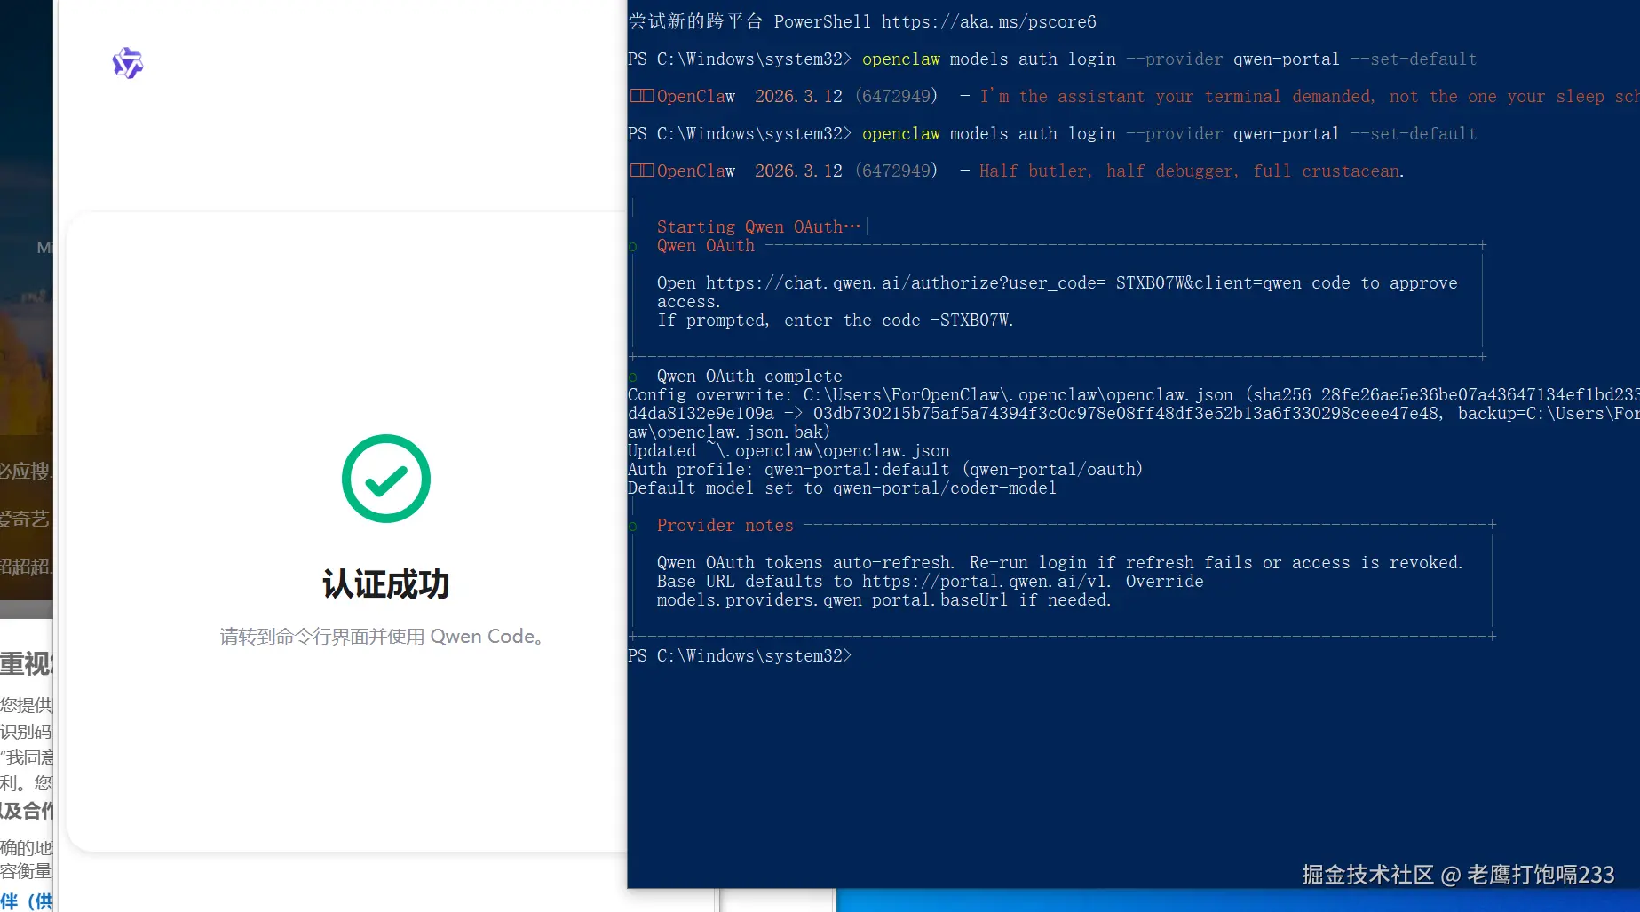1640x912 pixels.
Task: Click the Qwen logo icon
Action: 128,63
